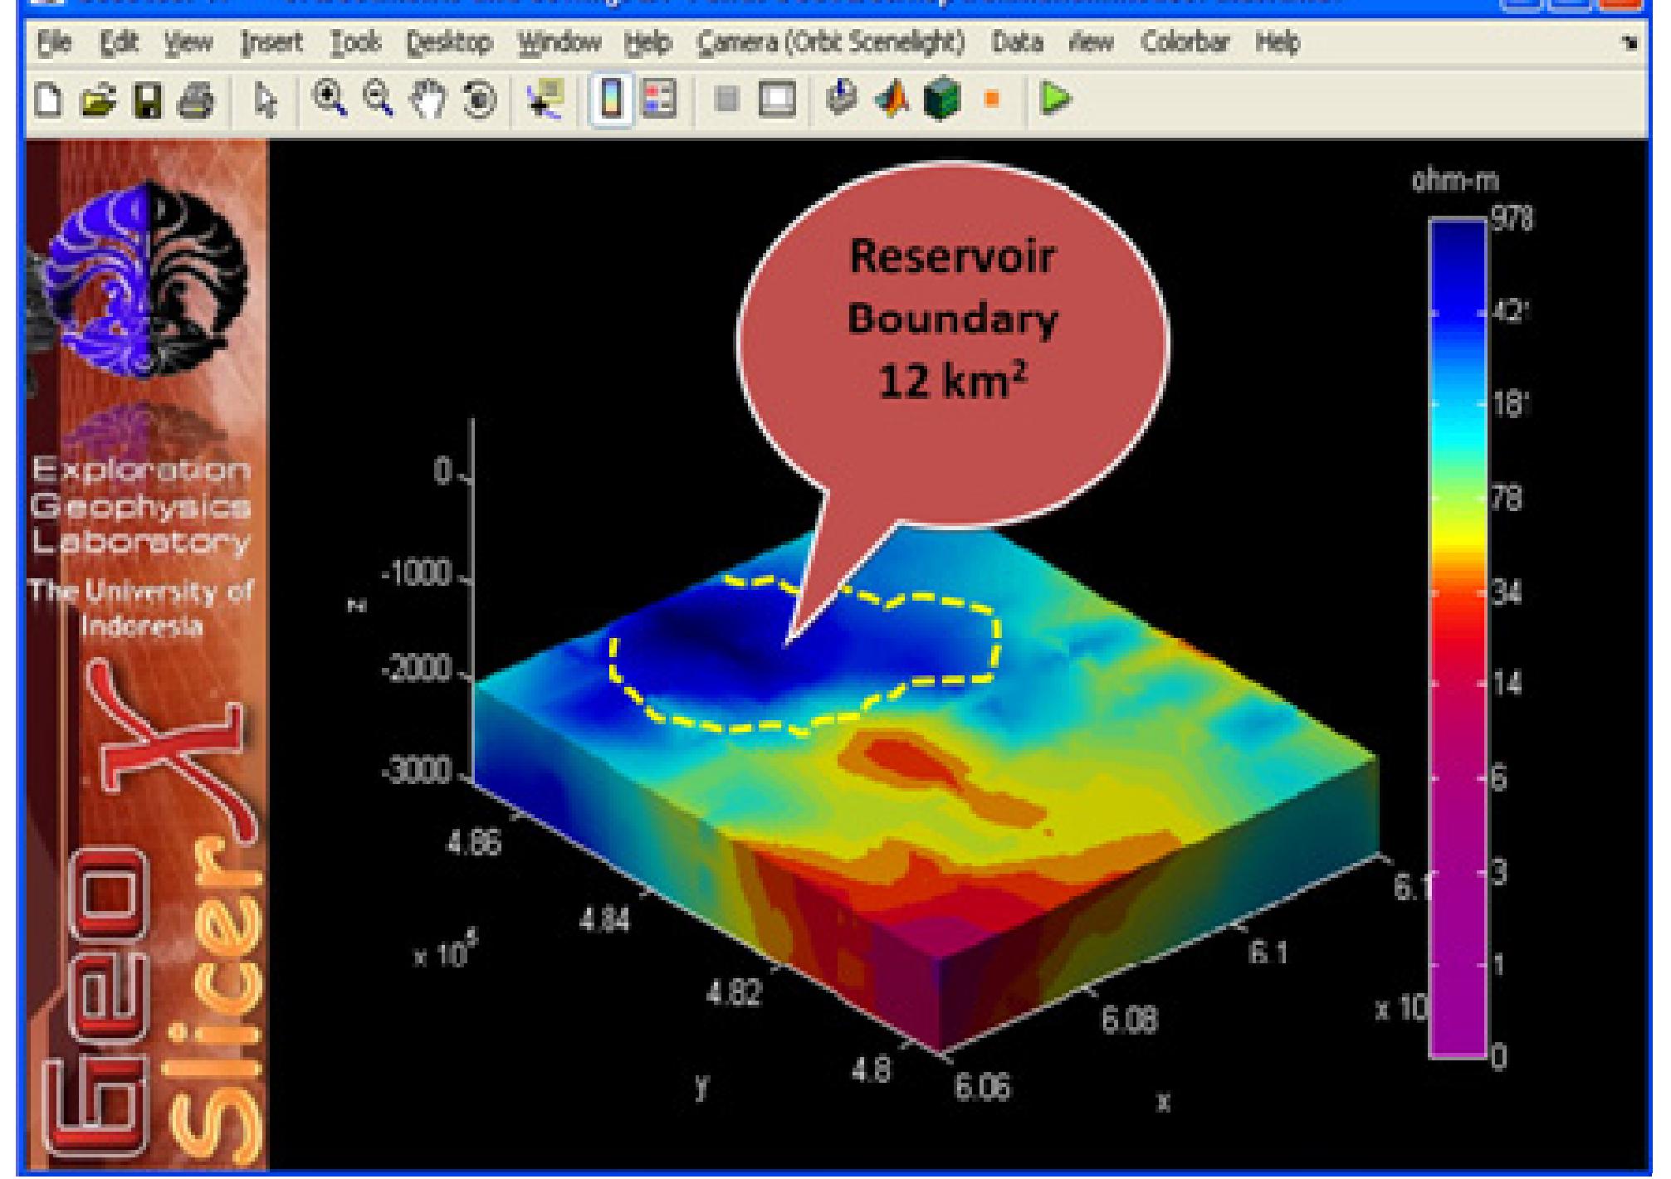Open the Data menu
The image size is (1671, 1179).
click(1018, 41)
